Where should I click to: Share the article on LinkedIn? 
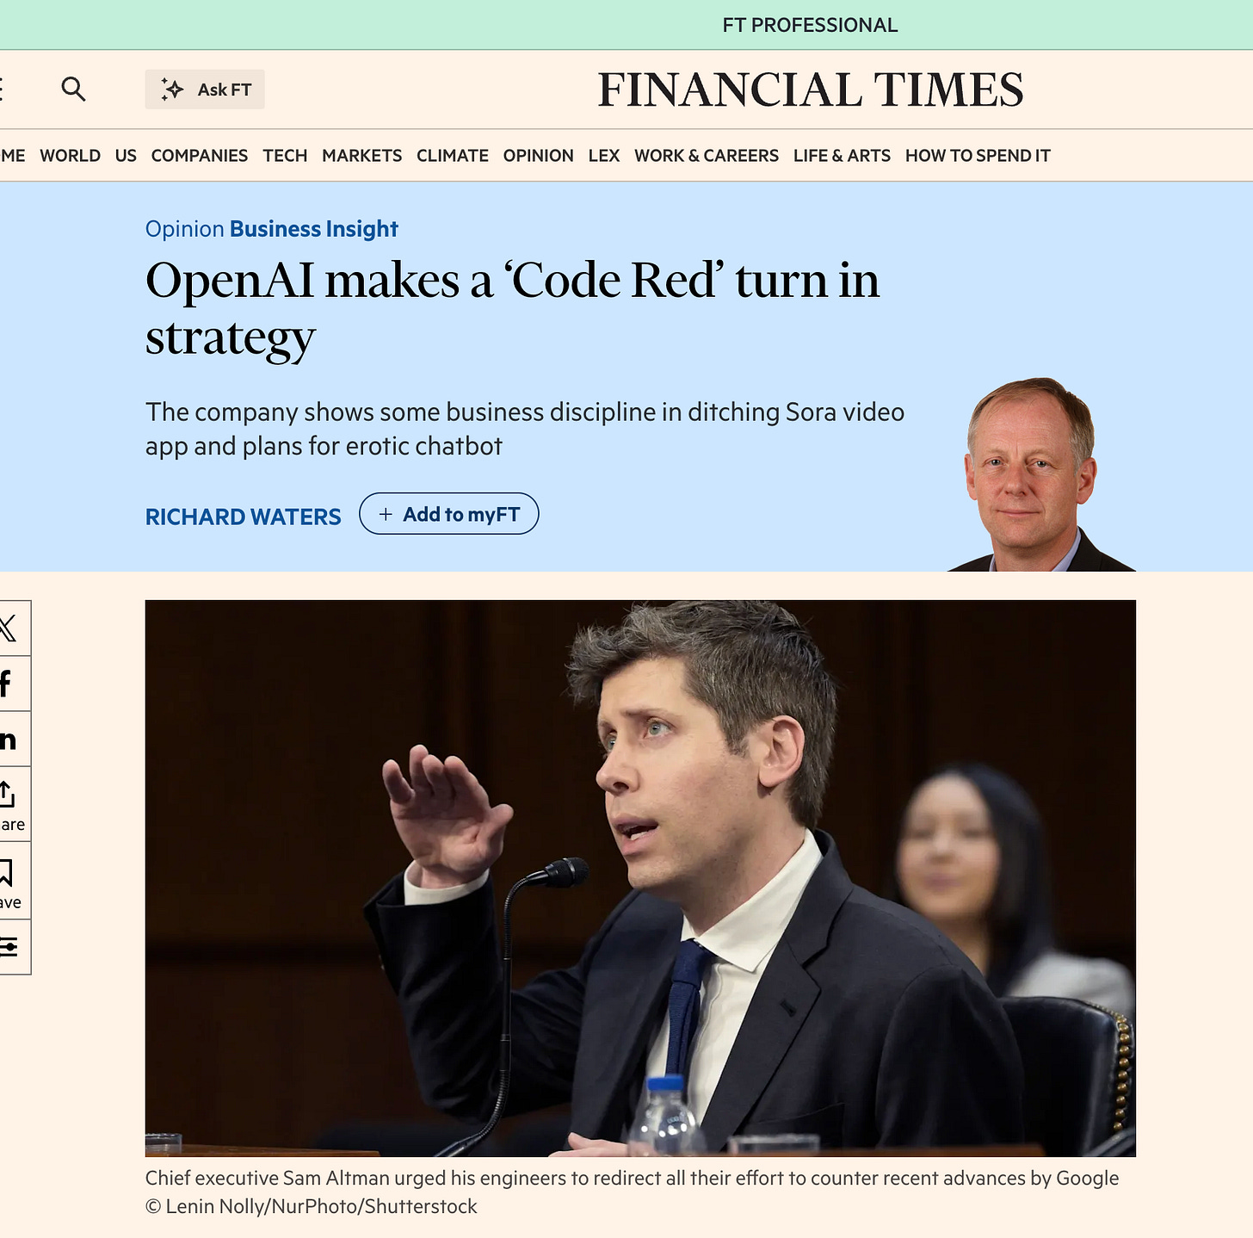[x=10, y=739]
